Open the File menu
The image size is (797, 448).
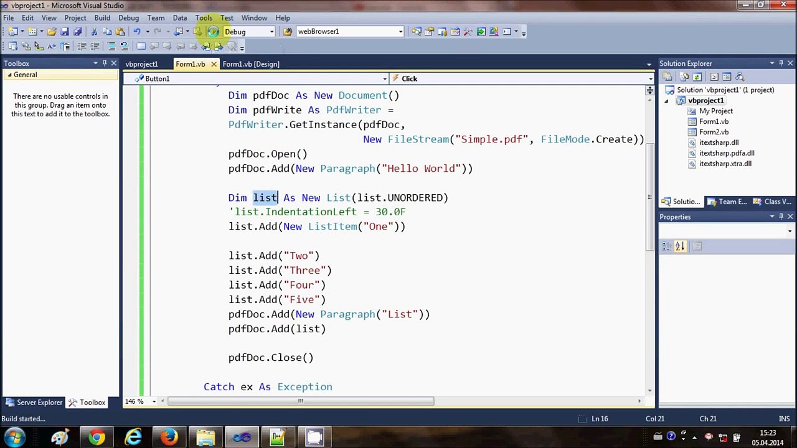pos(9,18)
